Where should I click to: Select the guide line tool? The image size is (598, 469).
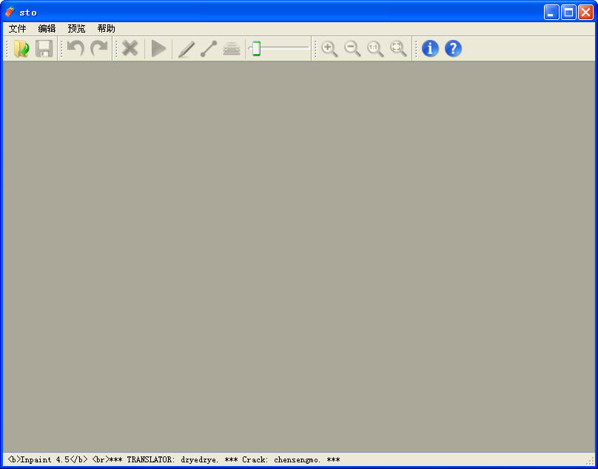(x=209, y=49)
